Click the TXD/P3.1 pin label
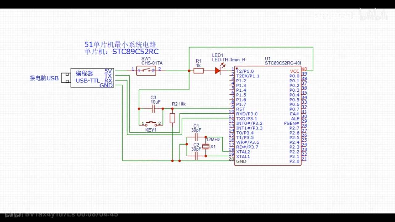 pos(247,119)
